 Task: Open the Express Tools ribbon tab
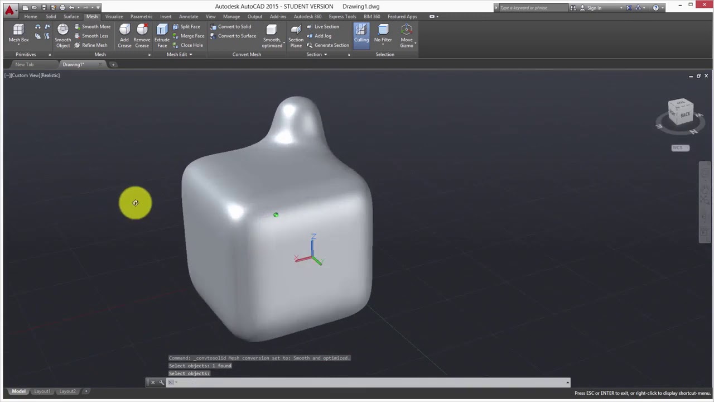(342, 17)
